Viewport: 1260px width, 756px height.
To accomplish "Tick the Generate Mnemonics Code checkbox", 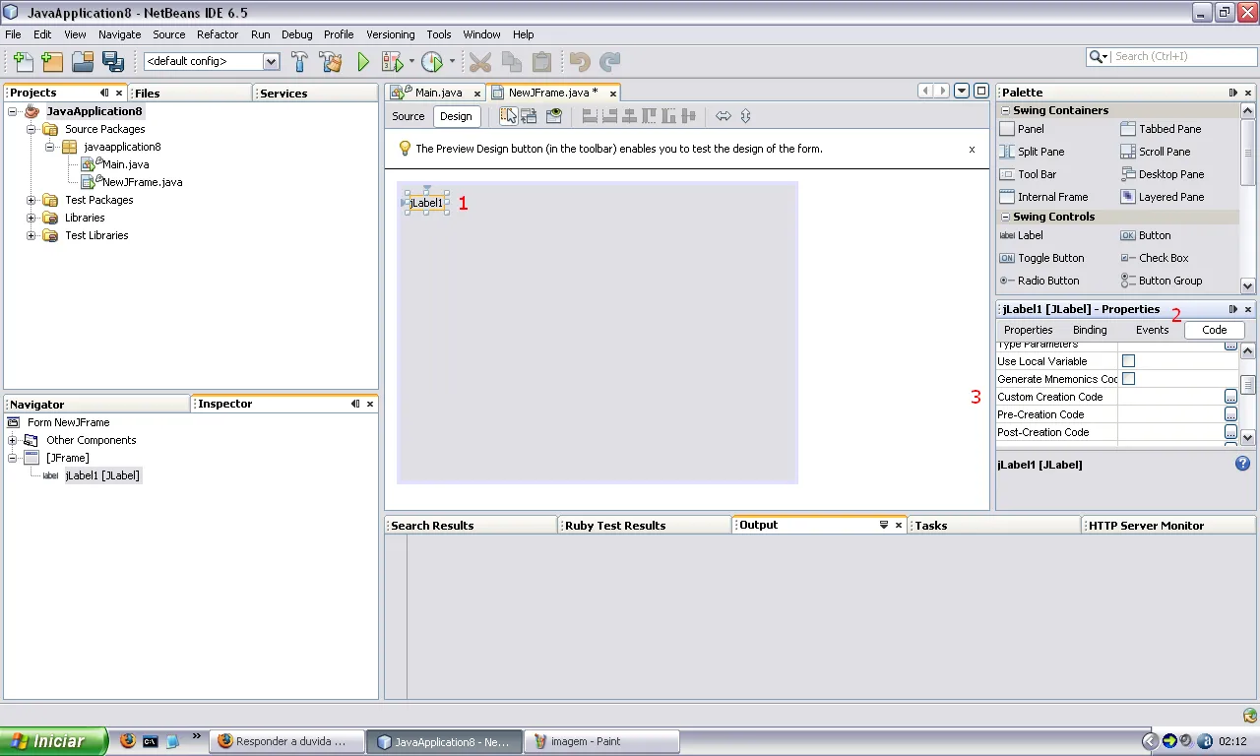I will click(1128, 379).
